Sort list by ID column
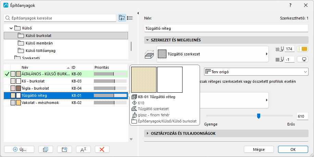The height and width of the screenshot is (157, 314). click(x=82, y=67)
